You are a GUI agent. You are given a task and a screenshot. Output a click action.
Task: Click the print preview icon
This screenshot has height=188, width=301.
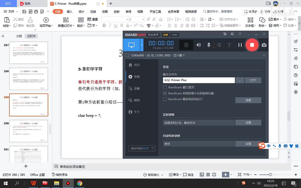42,11
